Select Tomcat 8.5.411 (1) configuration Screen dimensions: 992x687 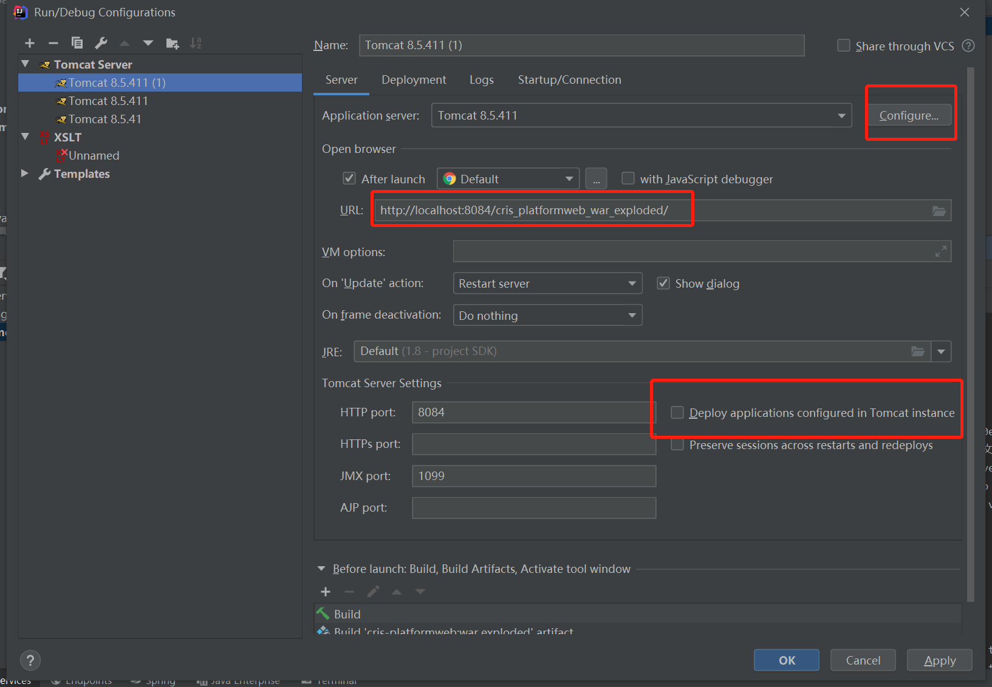click(160, 83)
